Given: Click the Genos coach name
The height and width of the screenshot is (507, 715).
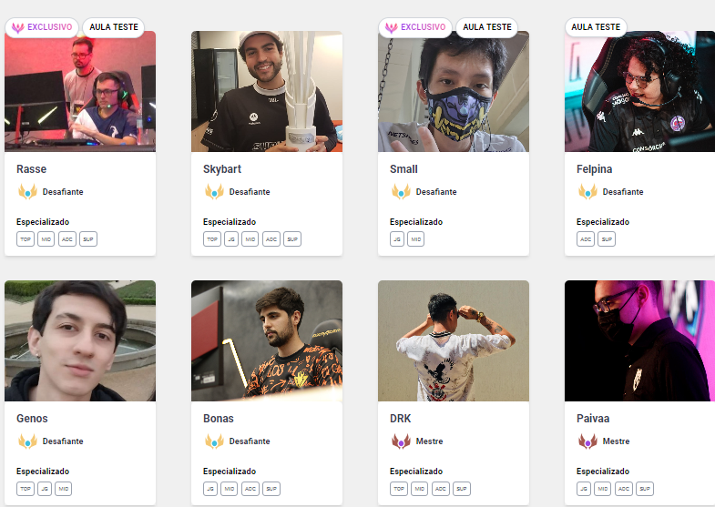Looking at the screenshot, I should [32, 418].
